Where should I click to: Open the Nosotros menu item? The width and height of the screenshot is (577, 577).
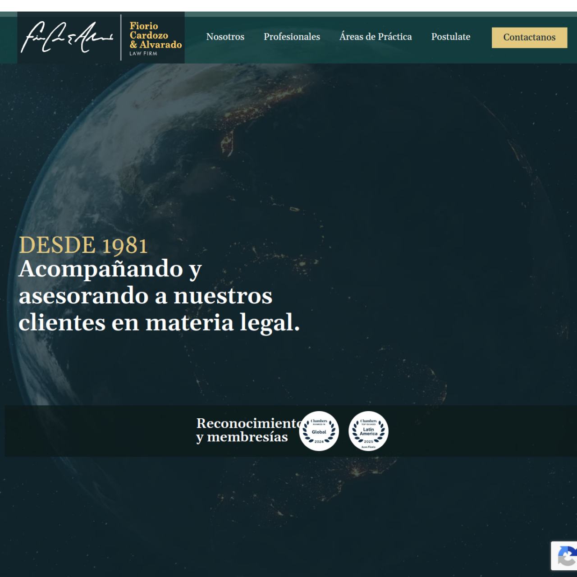click(x=225, y=37)
